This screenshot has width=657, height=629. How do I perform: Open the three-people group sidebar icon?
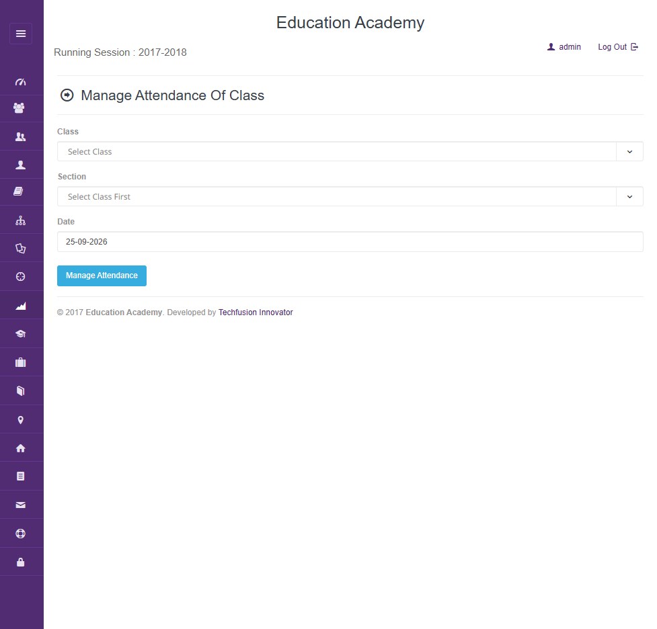coord(20,108)
